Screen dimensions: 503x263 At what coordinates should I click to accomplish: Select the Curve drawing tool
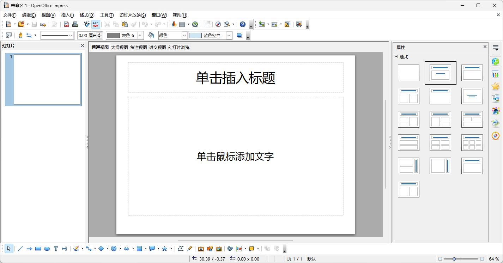coord(76,249)
